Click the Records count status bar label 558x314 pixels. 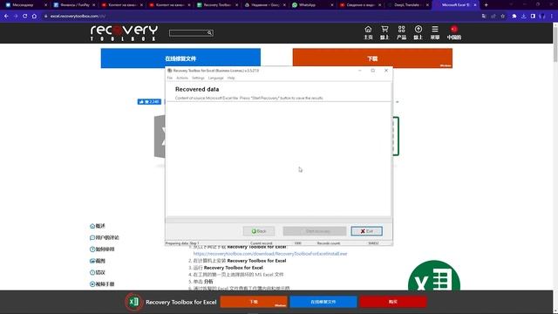tap(329, 243)
